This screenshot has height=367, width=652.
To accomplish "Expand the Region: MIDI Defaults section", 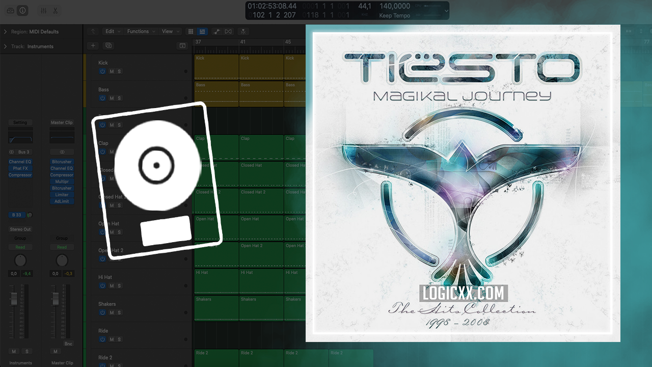I will click(5, 32).
